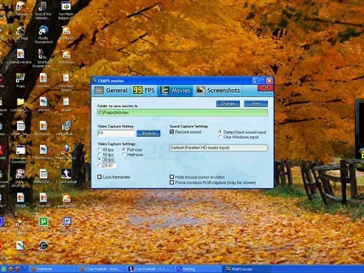Image resolution: width=364 pixels, height=273 pixels.
Task: Enable Force lossless RGB capture
Action: [172, 182]
